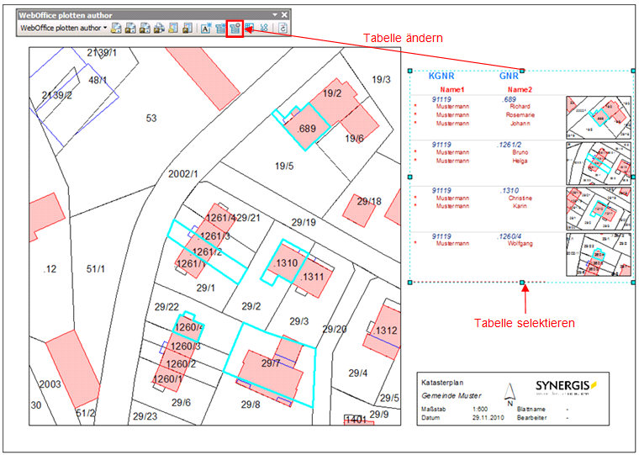Select bottom-center handle of the selected table

pyautogui.click(x=522, y=282)
